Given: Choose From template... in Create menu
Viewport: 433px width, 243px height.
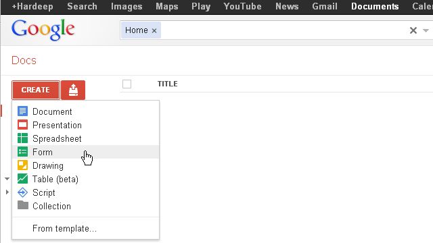Looking at the screenshot, I should 64,228.
